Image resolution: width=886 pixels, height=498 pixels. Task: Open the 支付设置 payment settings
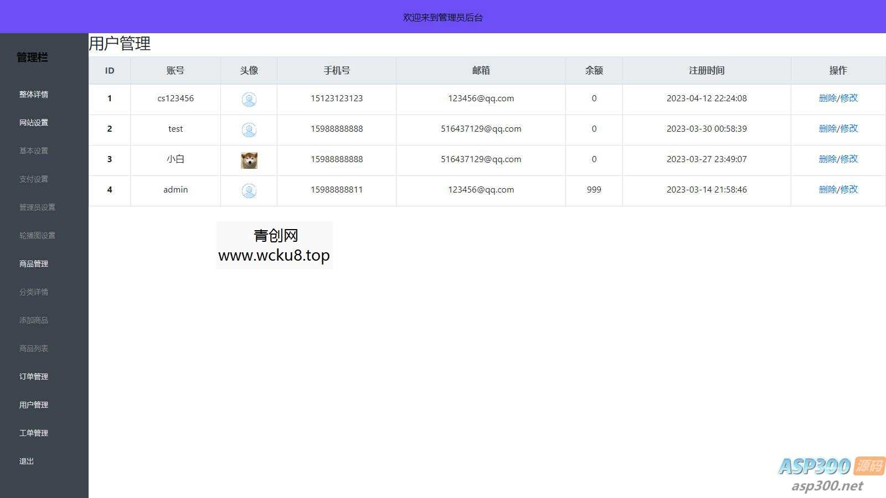[33, 179]
